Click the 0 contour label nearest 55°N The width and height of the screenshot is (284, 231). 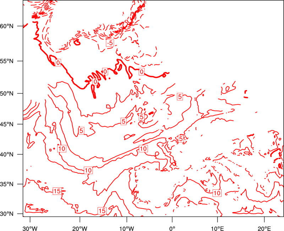(58, 63)
